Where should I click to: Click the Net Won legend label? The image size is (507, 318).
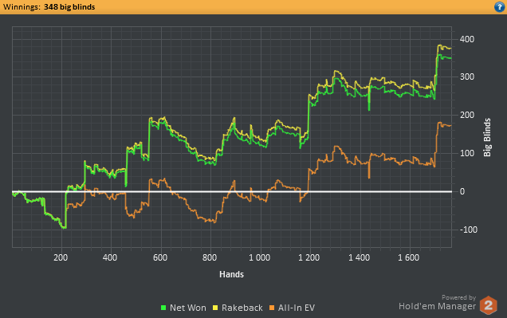[188, 308]
